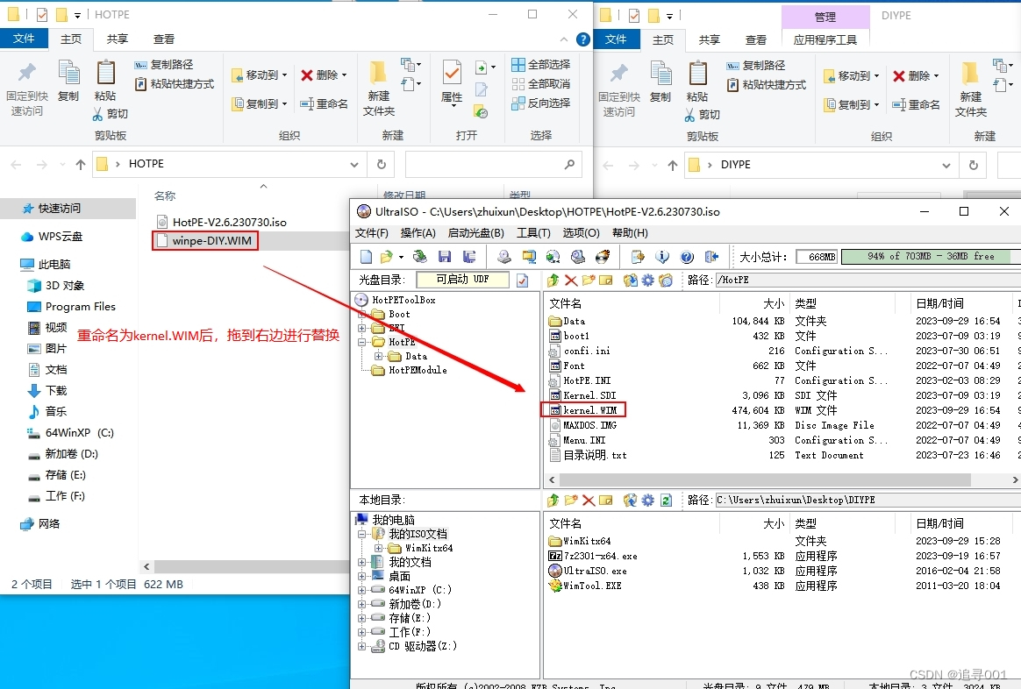
Task: Open the 操作(A) menu in UltraISO
Action: 418,233
